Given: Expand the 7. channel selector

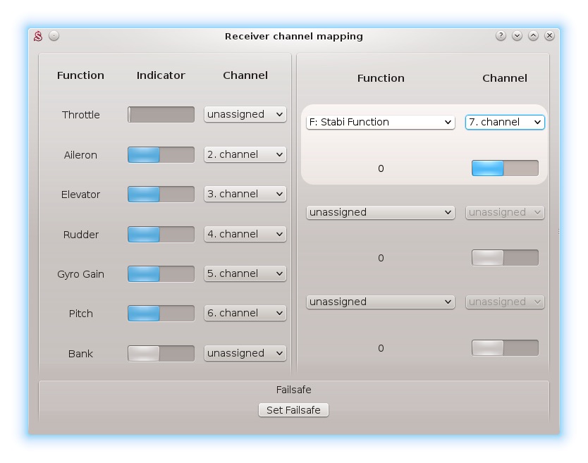Looking at the screenshot, I should 505,122.
